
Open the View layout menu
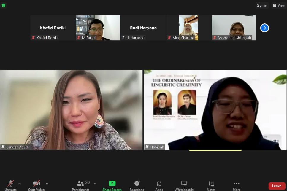pos(279,5)
